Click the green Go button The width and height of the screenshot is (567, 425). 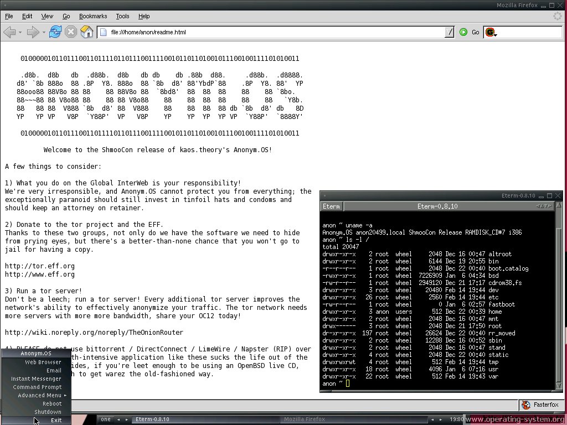[463, 32]
